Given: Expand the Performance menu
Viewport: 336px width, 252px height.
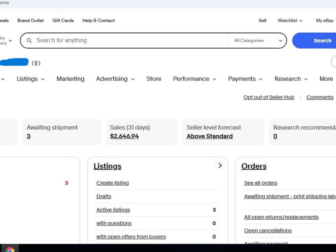Looking at the screenshot, I should point(195,79).
